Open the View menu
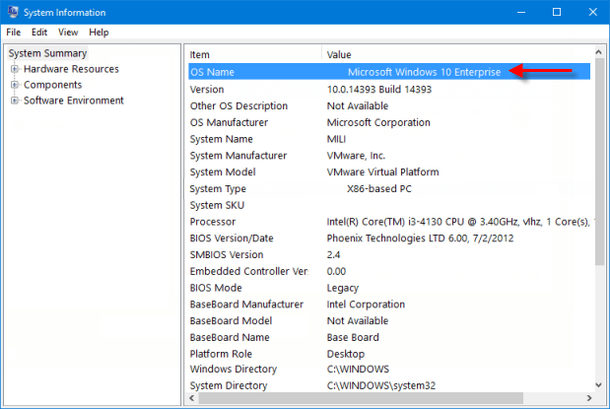Screen dimensions: 610x409 [68, 33]
